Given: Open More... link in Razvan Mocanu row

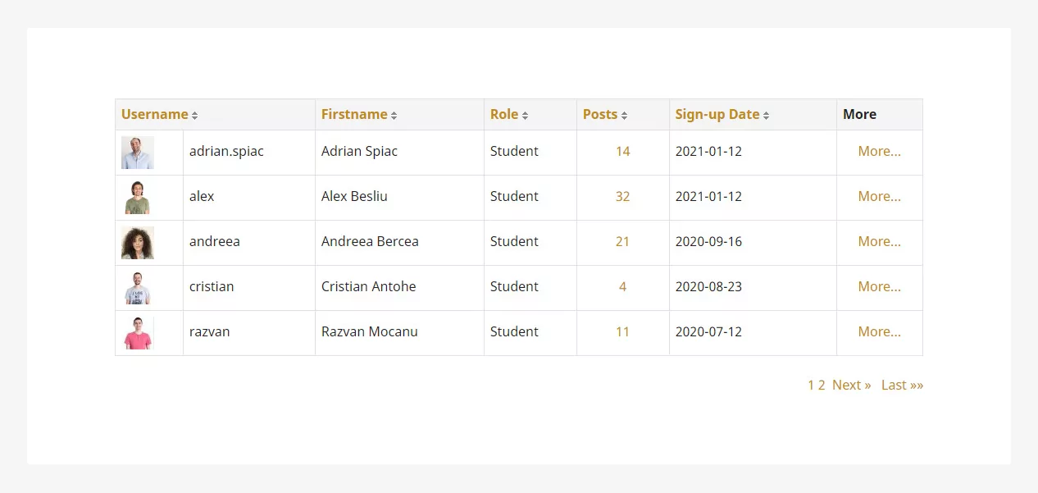Looking at the screenshot, I should (x=879, y=331).
